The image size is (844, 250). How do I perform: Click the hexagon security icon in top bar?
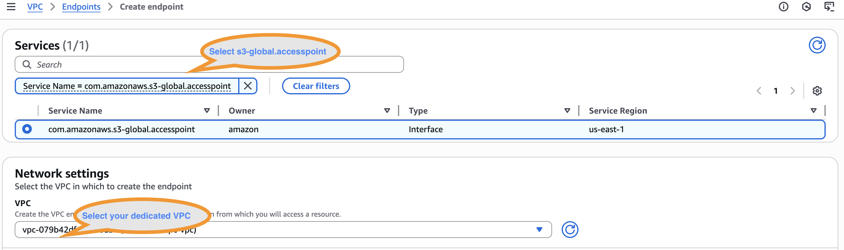(x=806, y=7)
